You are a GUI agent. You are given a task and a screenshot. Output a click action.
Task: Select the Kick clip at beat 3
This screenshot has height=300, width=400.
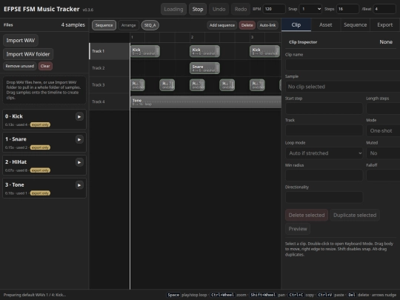(x=264, y=51)
